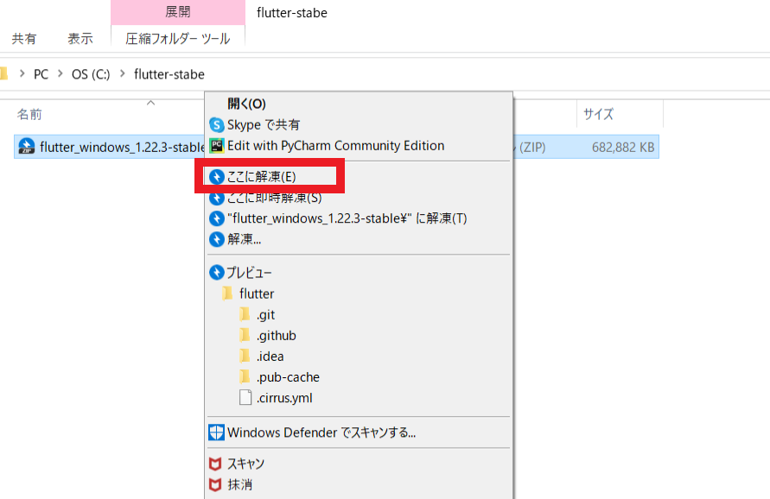Click .github entry in preview tree
This screenshot has height=499, width=770.
tap(277, 336)
